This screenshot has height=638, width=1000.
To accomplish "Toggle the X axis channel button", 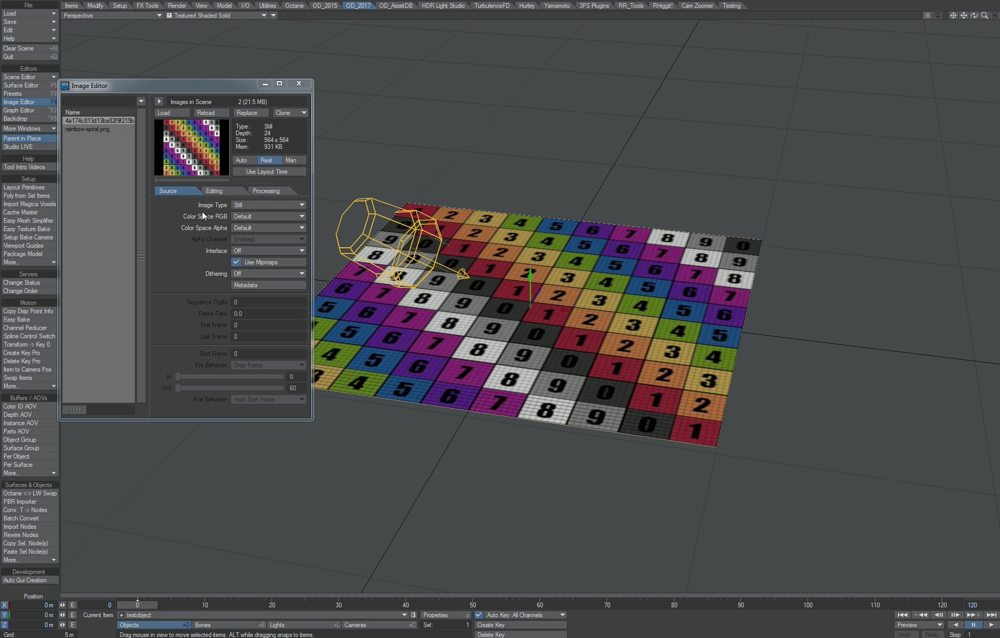I will pos(4,605).
